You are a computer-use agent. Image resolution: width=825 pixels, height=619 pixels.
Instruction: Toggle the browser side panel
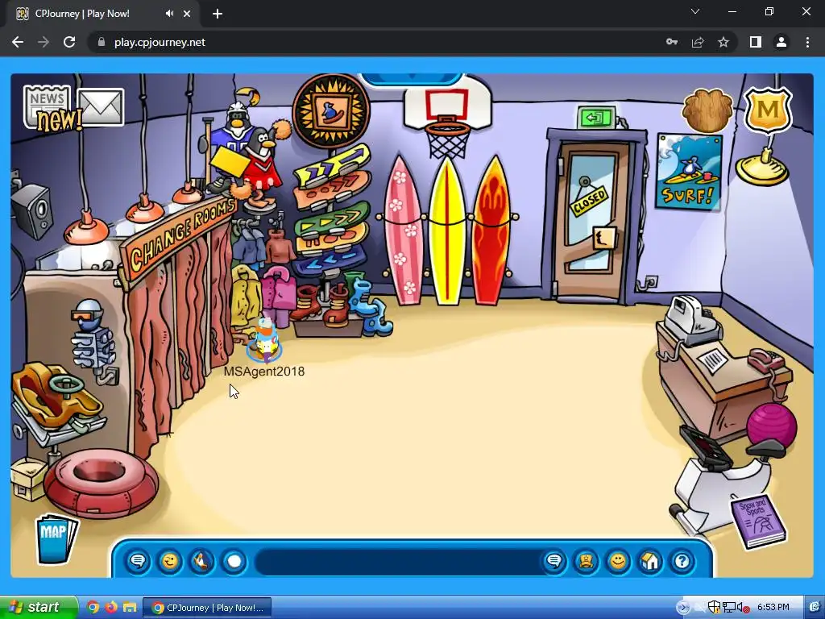(x=756, y=42)
